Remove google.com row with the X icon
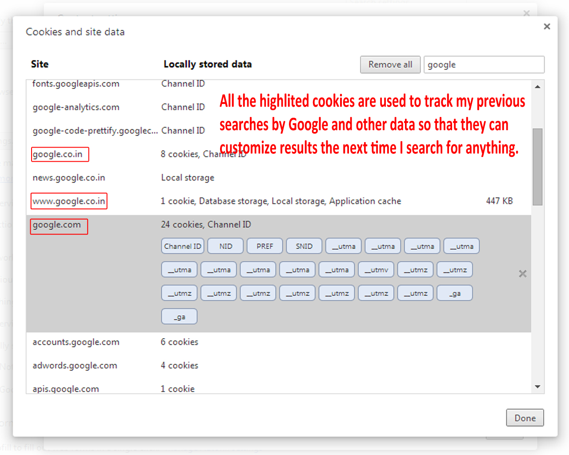This screenshot has height=455, width=569. [x=522, y=274]
